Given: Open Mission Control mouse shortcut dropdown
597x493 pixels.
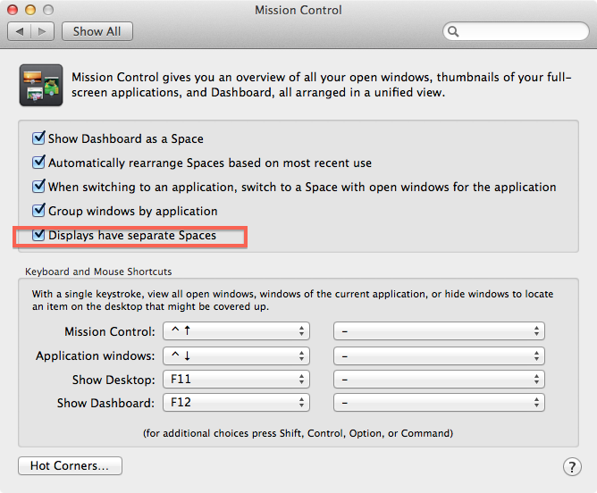Looking at the screenshot, I should (439, 331).
